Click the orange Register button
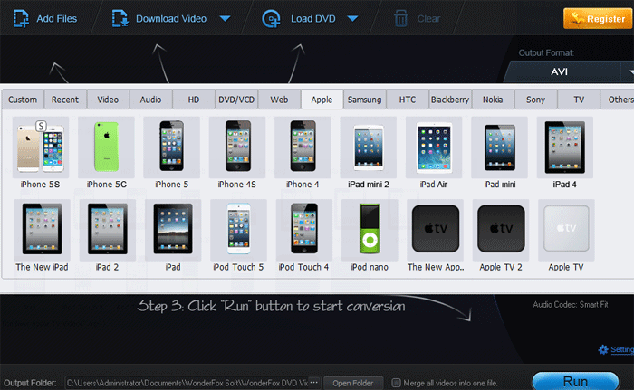This screenshot has width=634, height=390. tap(597, 19)
